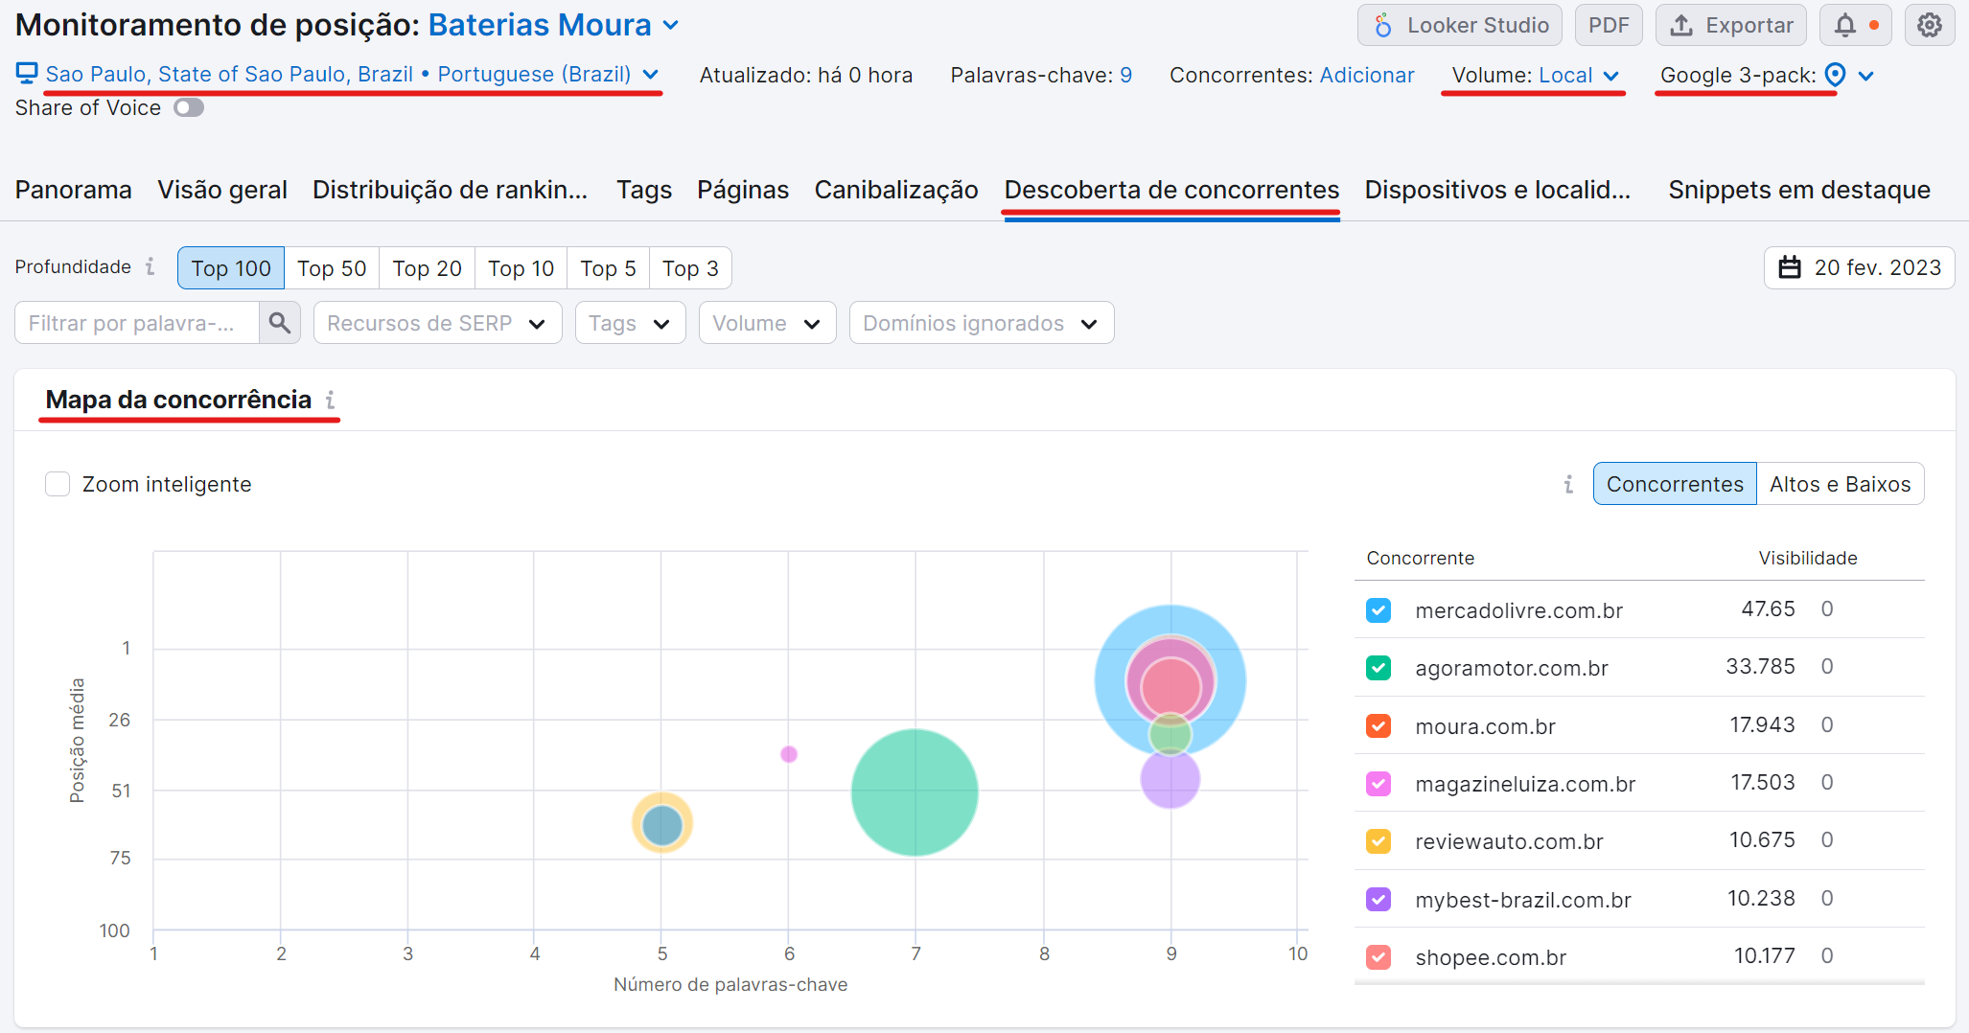1969x1033 pixels.
Task: Click the keyword filter search magnifier
Action: point(279,323)
